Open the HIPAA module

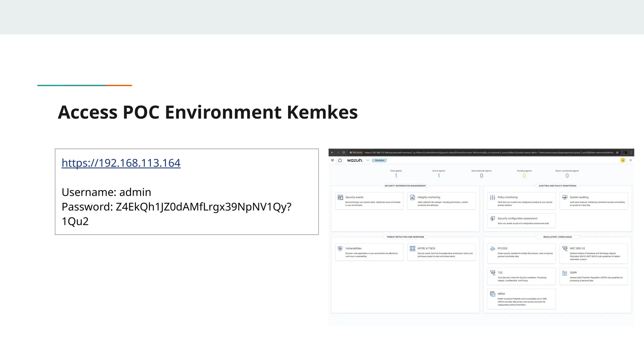pos(521,299)
